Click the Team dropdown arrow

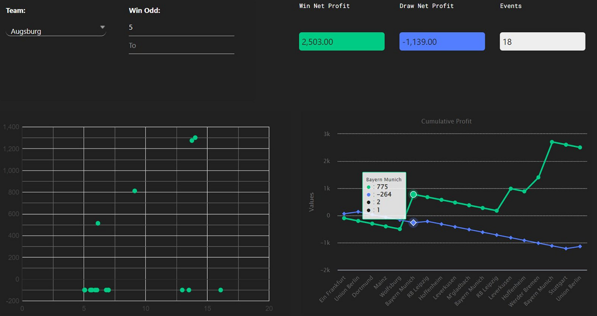pos(102,28)
